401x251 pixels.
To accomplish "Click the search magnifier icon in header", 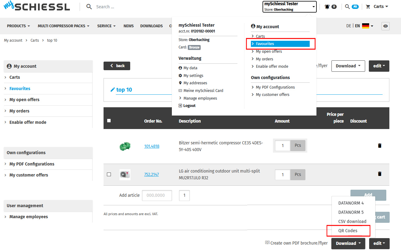I will tap(89, 7).
